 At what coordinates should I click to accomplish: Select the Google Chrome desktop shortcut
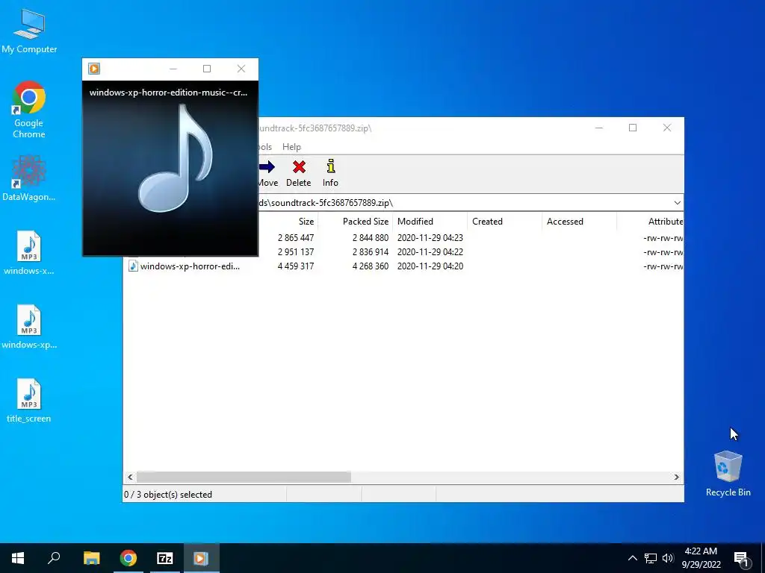point(29,110)
